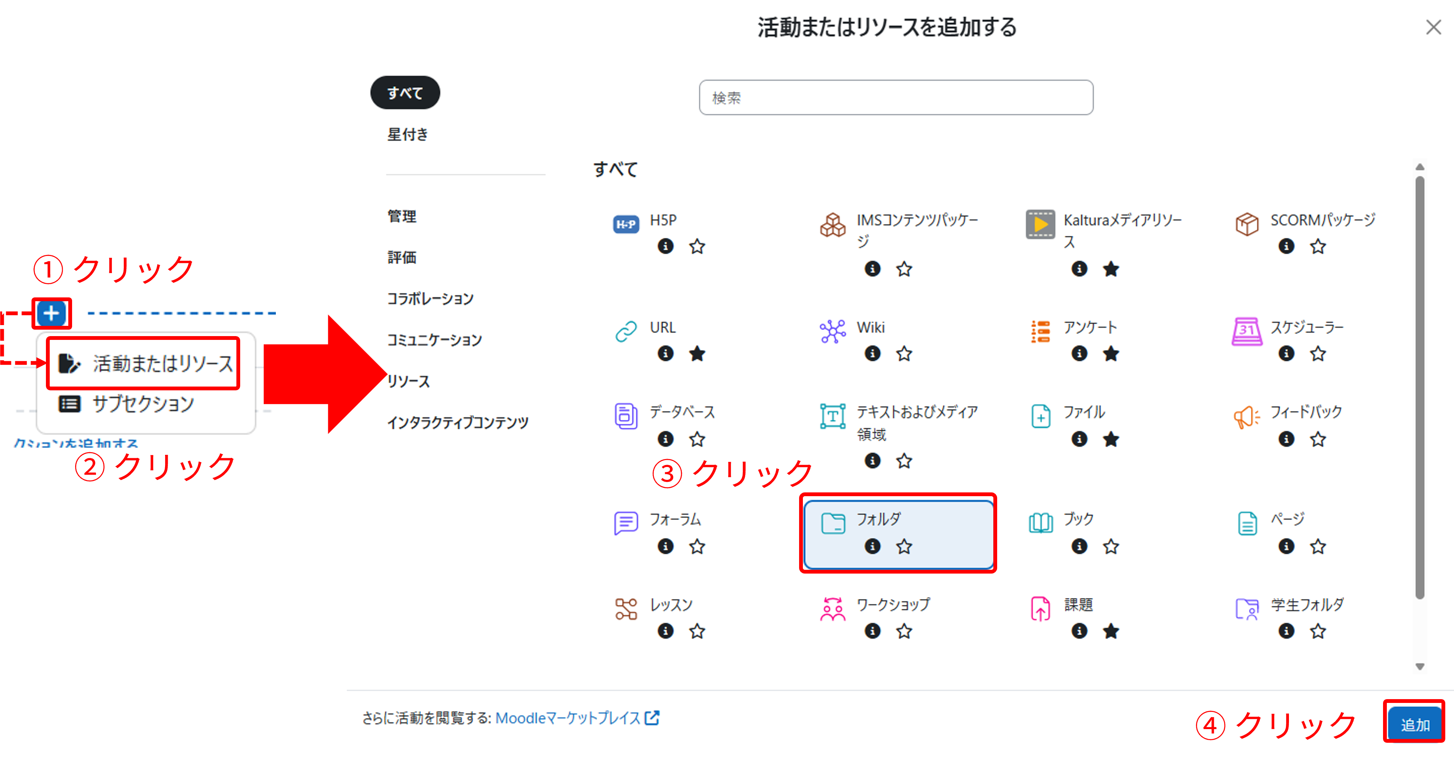Close the activity chooser dialog

pos(1433,27)
